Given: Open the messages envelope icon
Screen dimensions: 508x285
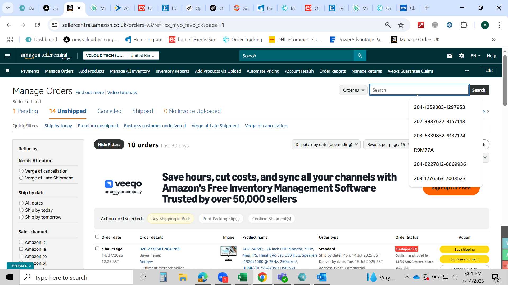Looking at the screenshot, I should pos(450,56).
